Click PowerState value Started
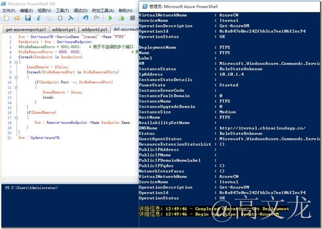 coord(229,85)
